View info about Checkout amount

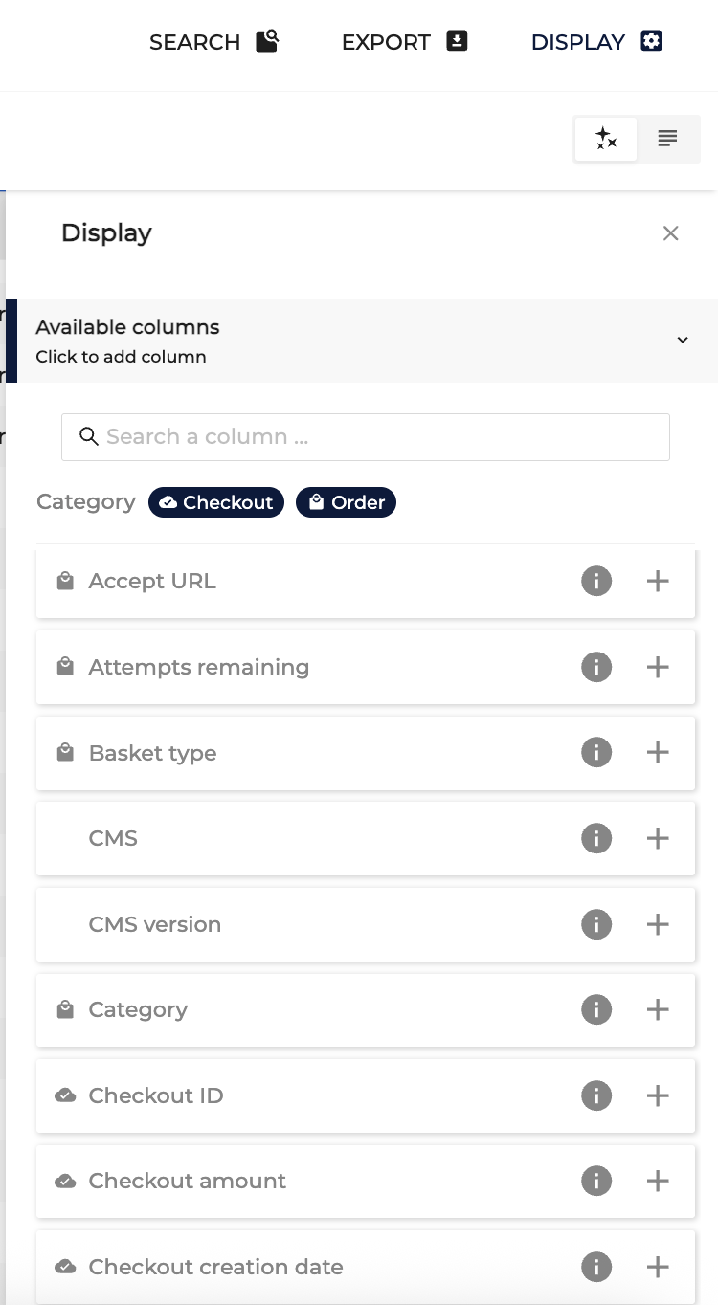point(596,1181)
